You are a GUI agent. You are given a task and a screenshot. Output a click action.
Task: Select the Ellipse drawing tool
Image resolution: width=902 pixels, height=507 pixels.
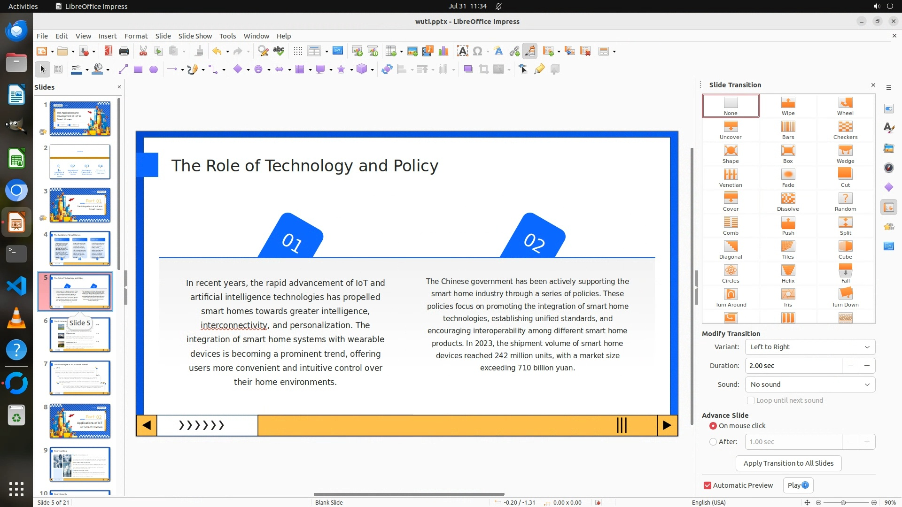(153, 69)
